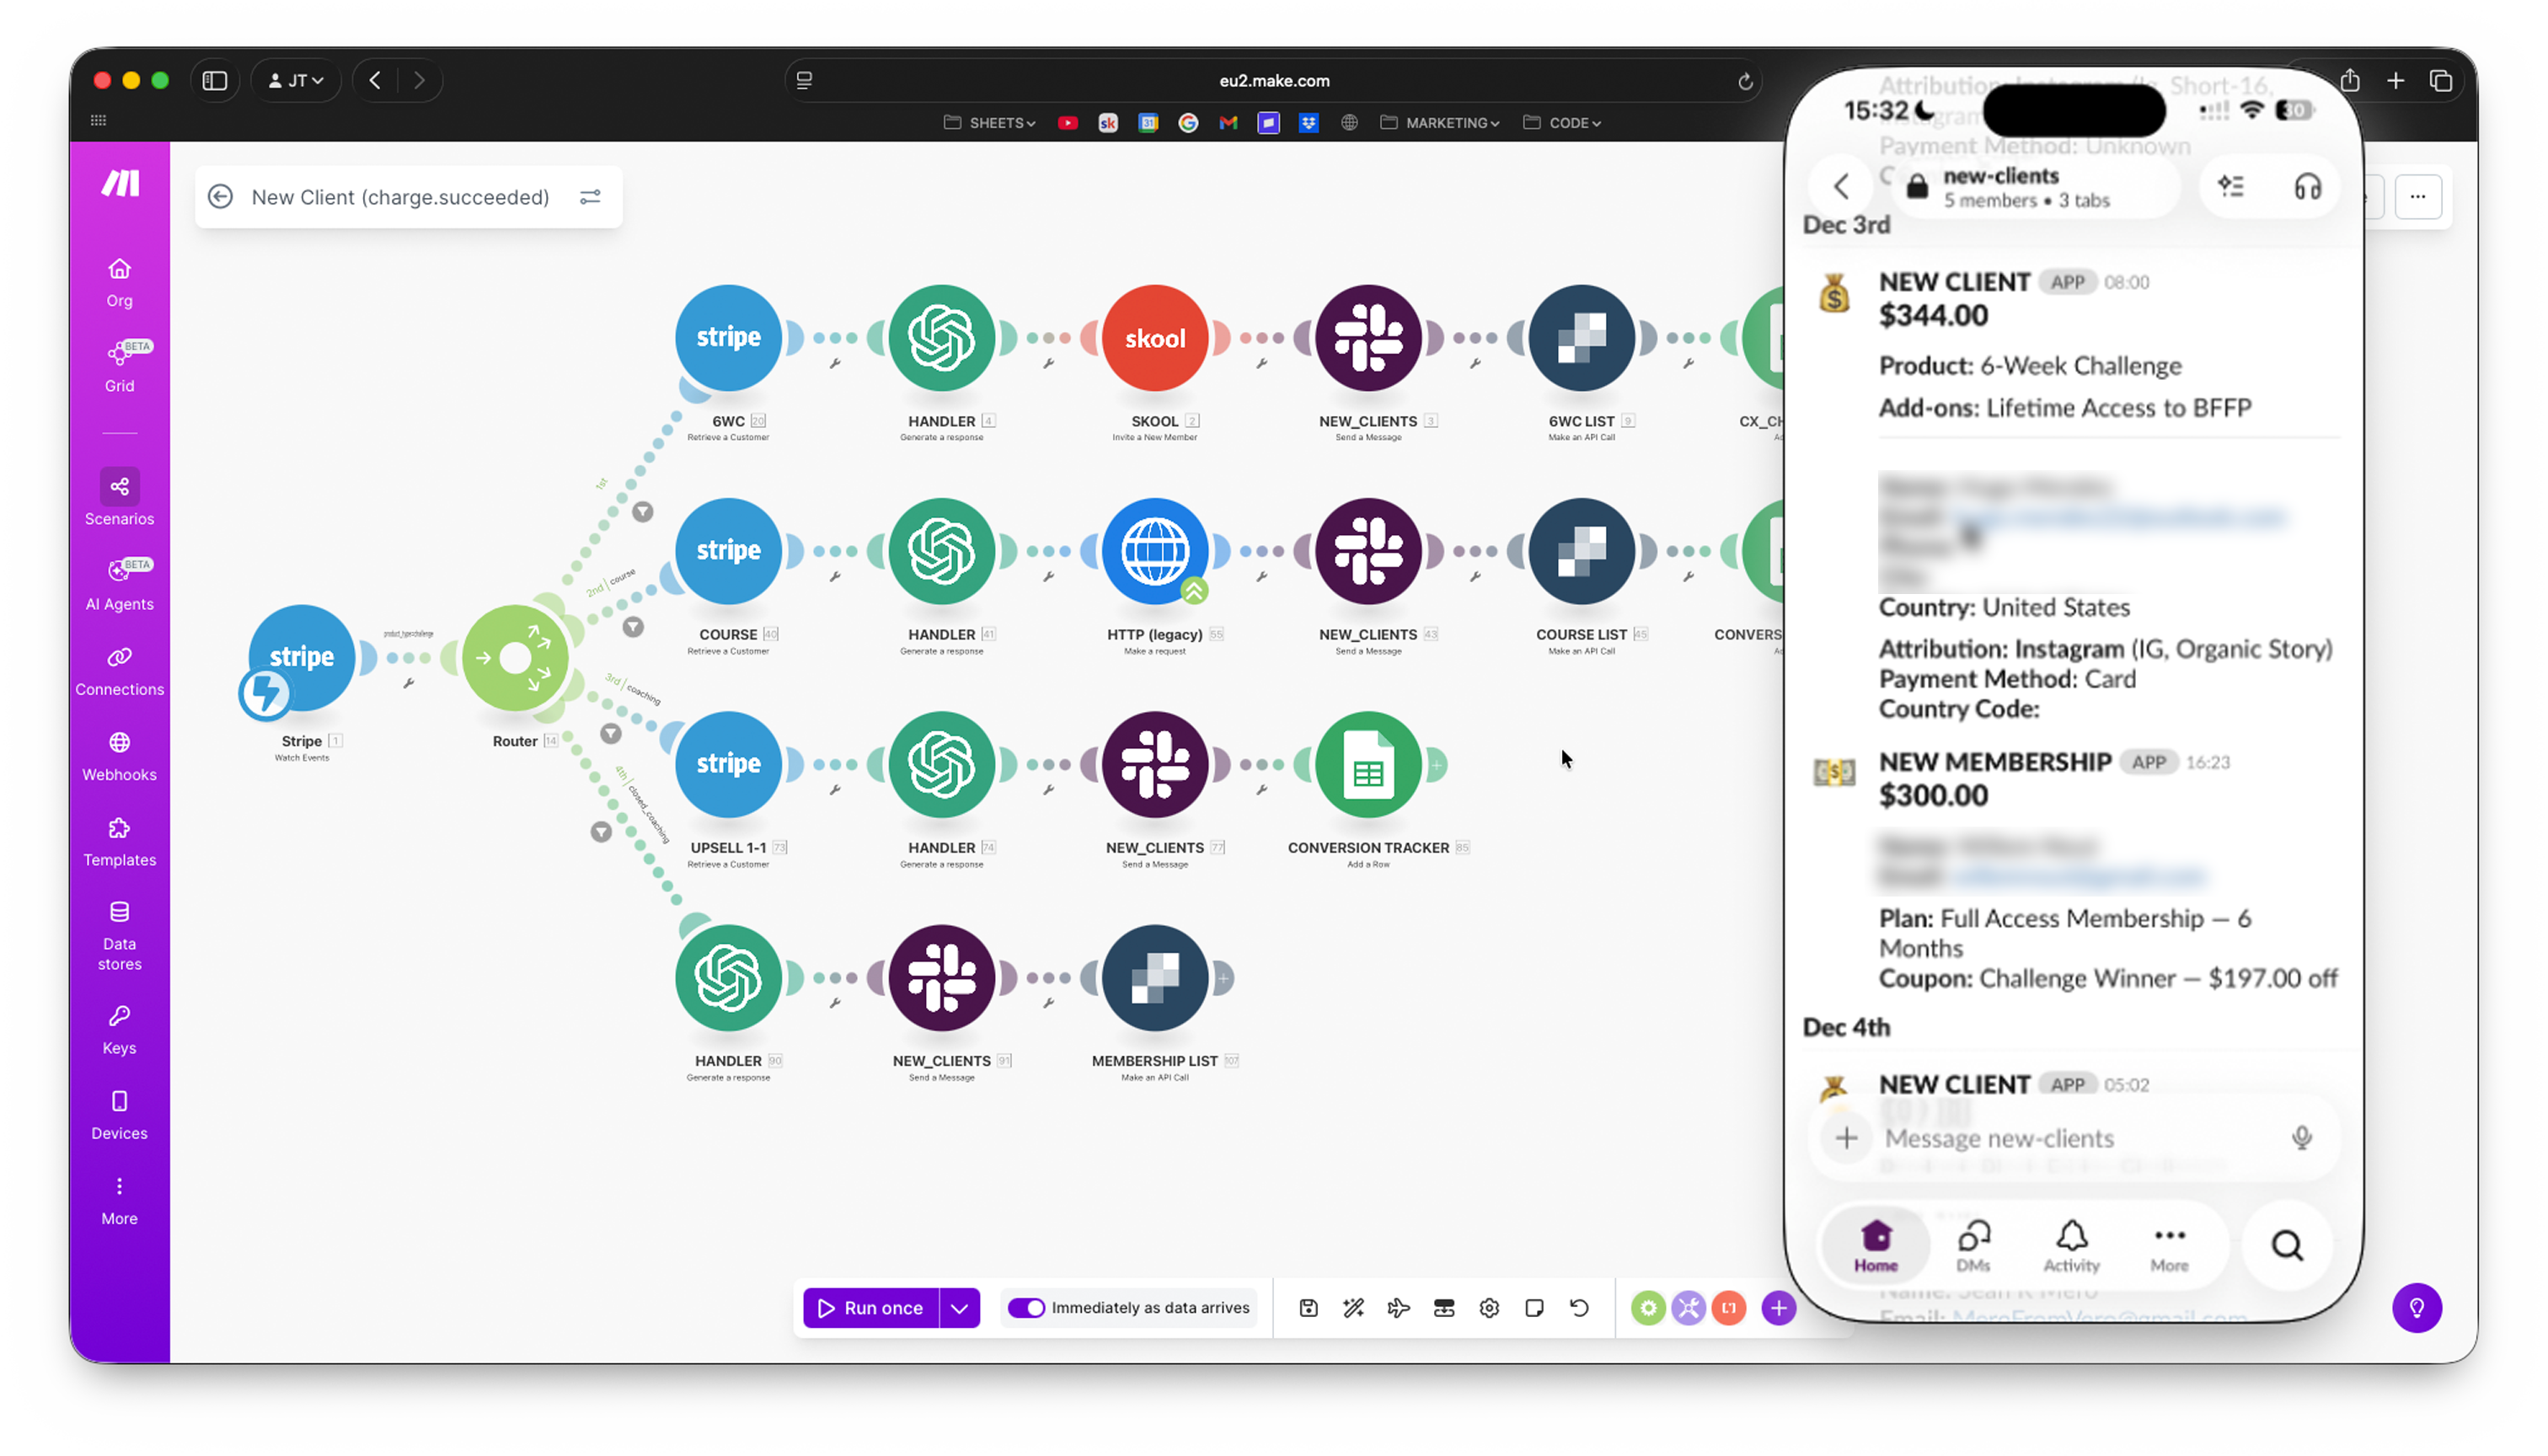Click the magic wand AI tools icon
This screenshot has height=1456, width=2548.
[1353, 1308]
